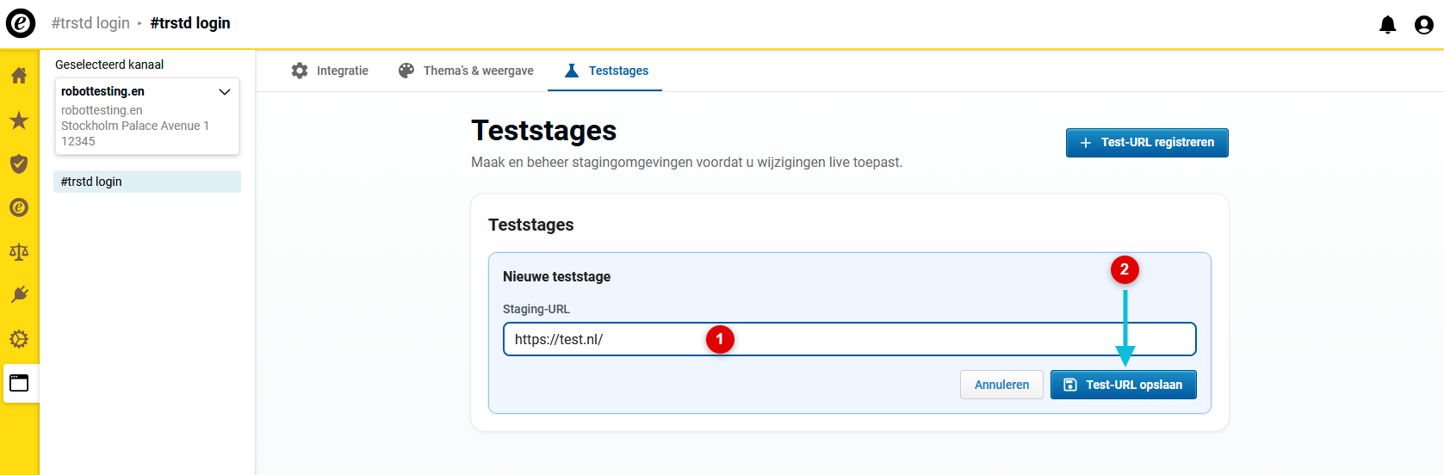Click the Test-URL registreren button
The height and width of the screenshot is (475, 1444).
pyautogui.click(x=1147, y=143)
